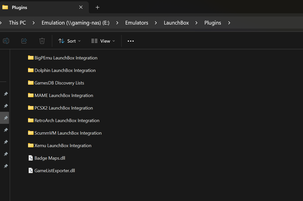
Task: Click the Rename icon in toolbar
Action: tap(6, 41)
